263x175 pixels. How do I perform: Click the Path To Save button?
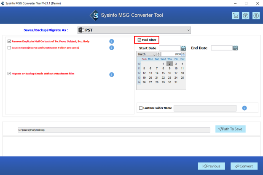click(230, 129)
